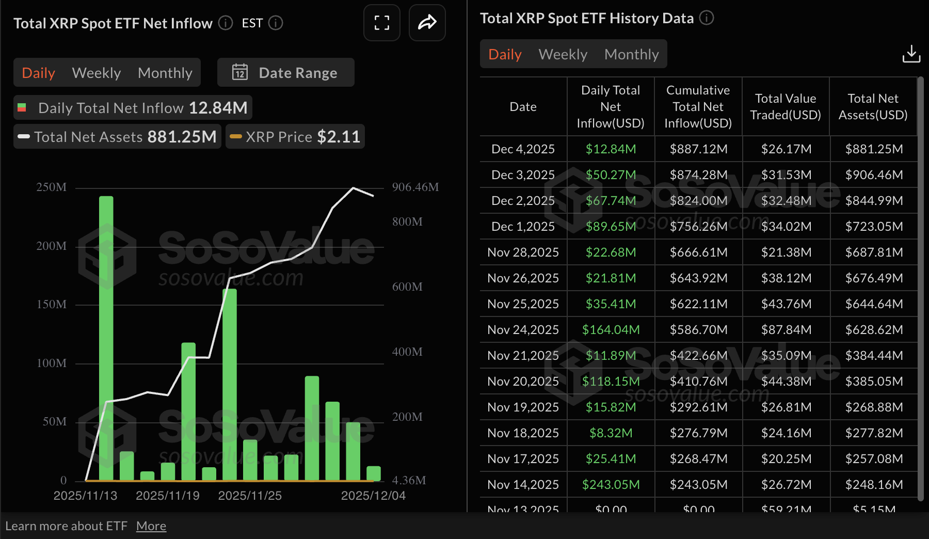Click the tallest green inflow bar on the chart
The width and height of the screenshot is (929, 539).
coord(106,336)
